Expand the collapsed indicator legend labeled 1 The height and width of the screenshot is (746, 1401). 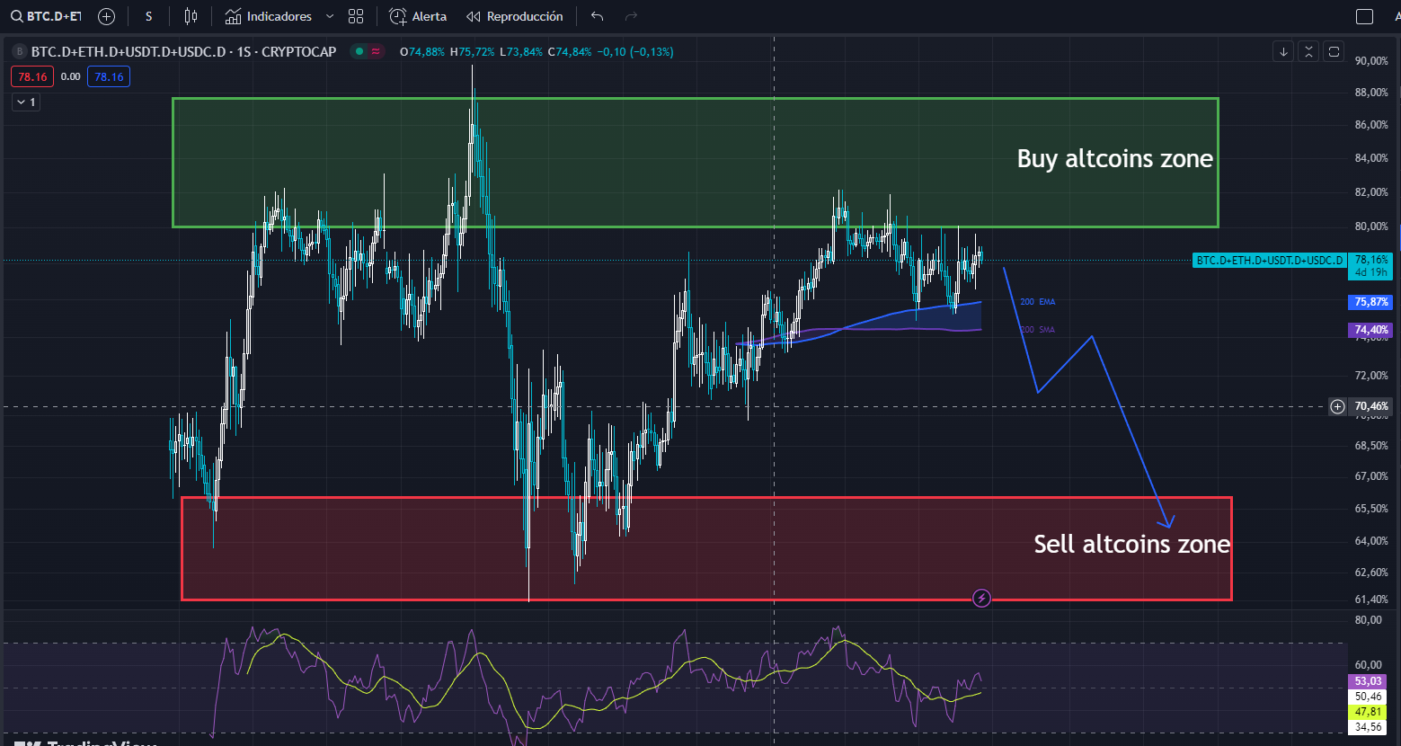click(25, 102)
